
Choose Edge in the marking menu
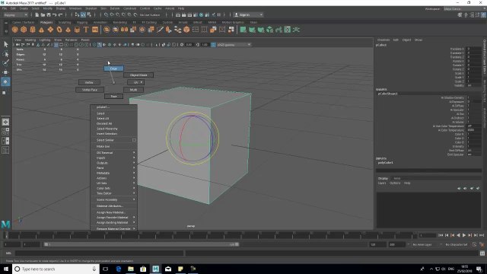click(x=113, y=68)
